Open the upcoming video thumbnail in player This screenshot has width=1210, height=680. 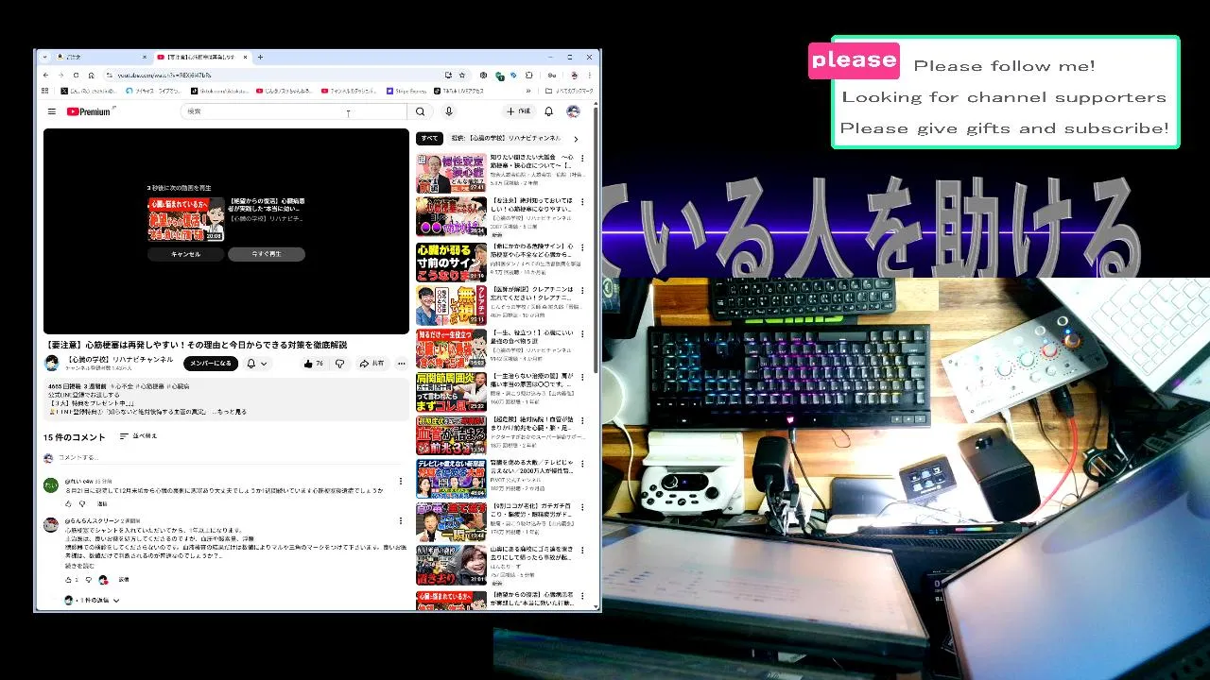click(x=185, y=219)
